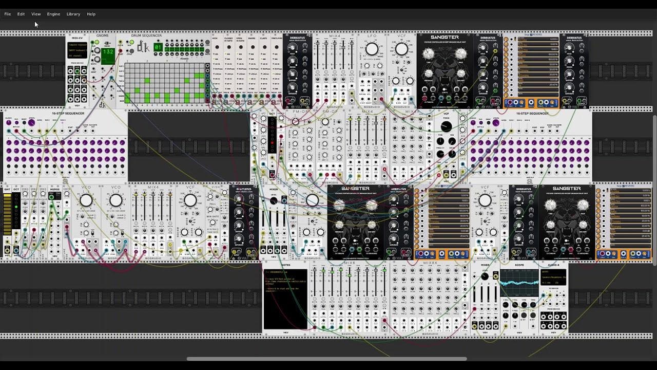Open the MIDI-CV channel selector line

[78, 55]
